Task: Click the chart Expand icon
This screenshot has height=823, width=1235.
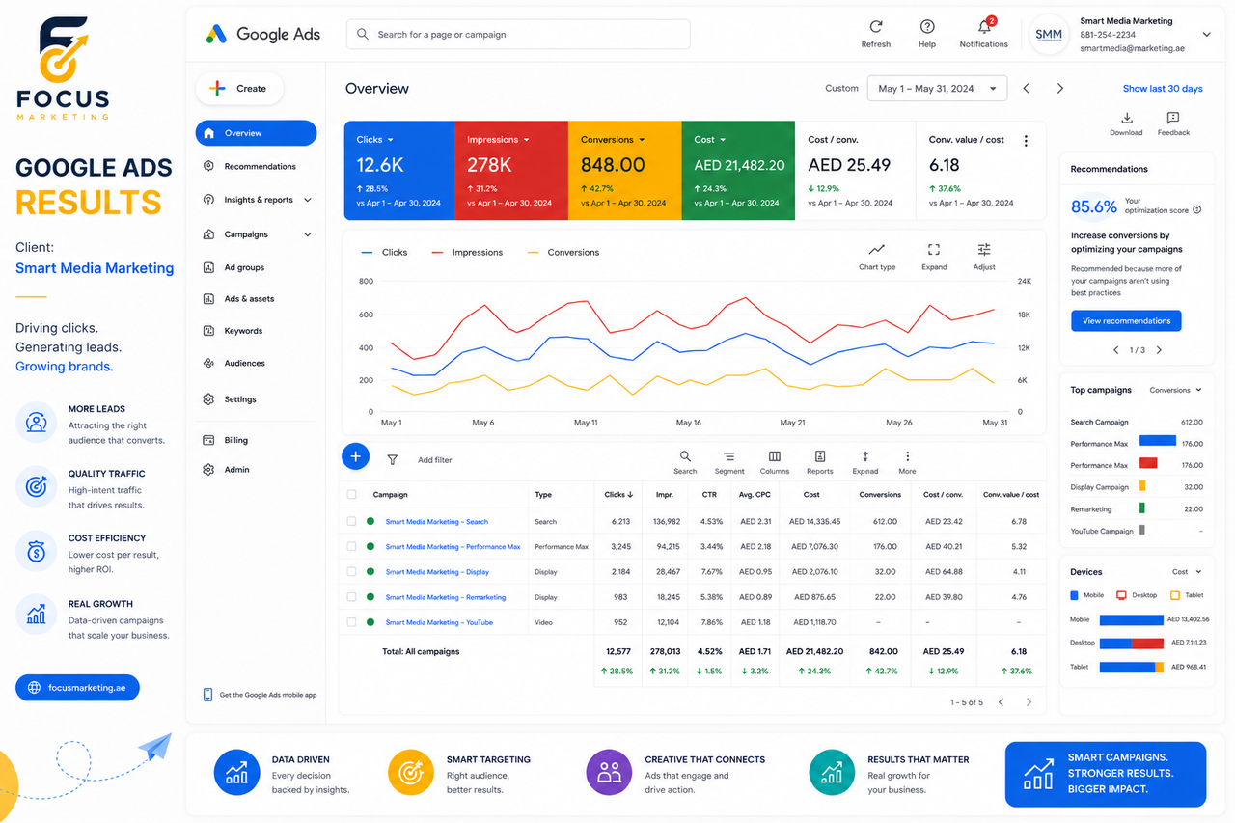Action: pos(934,249)
